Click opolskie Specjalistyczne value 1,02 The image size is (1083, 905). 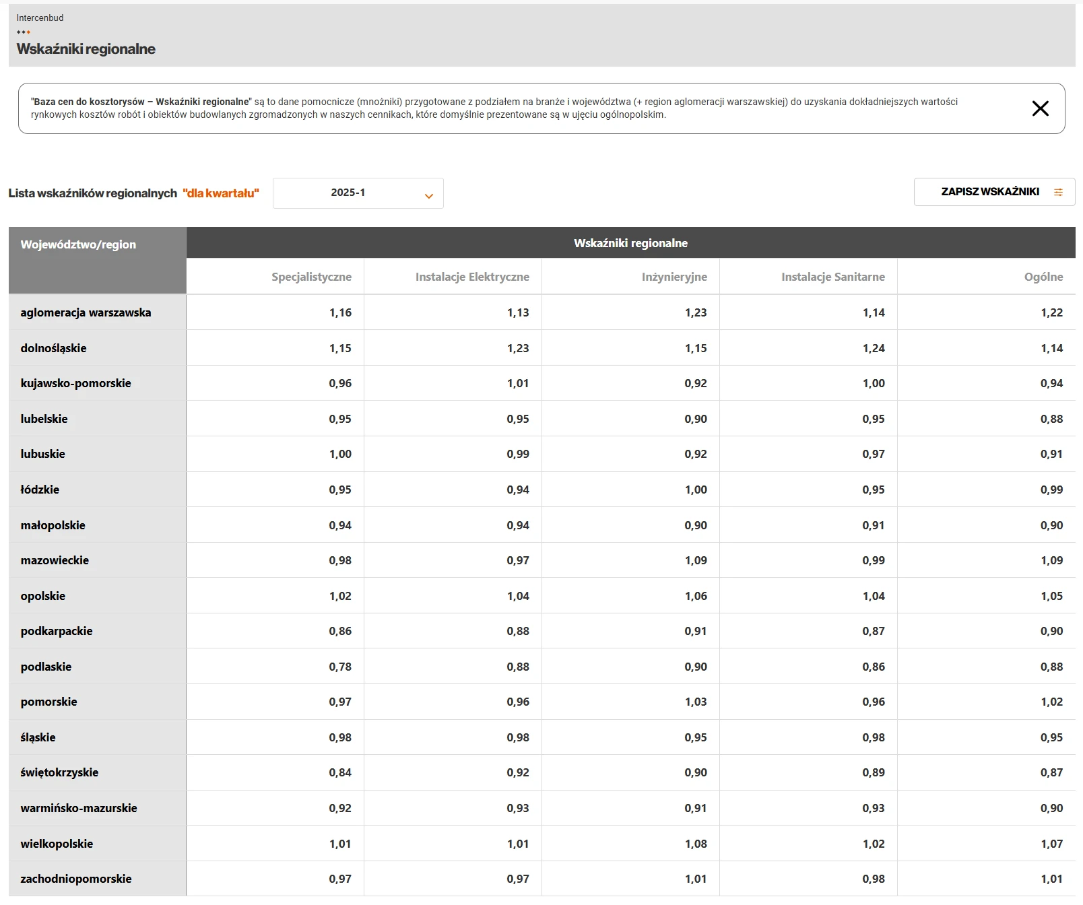click(340, 596)
